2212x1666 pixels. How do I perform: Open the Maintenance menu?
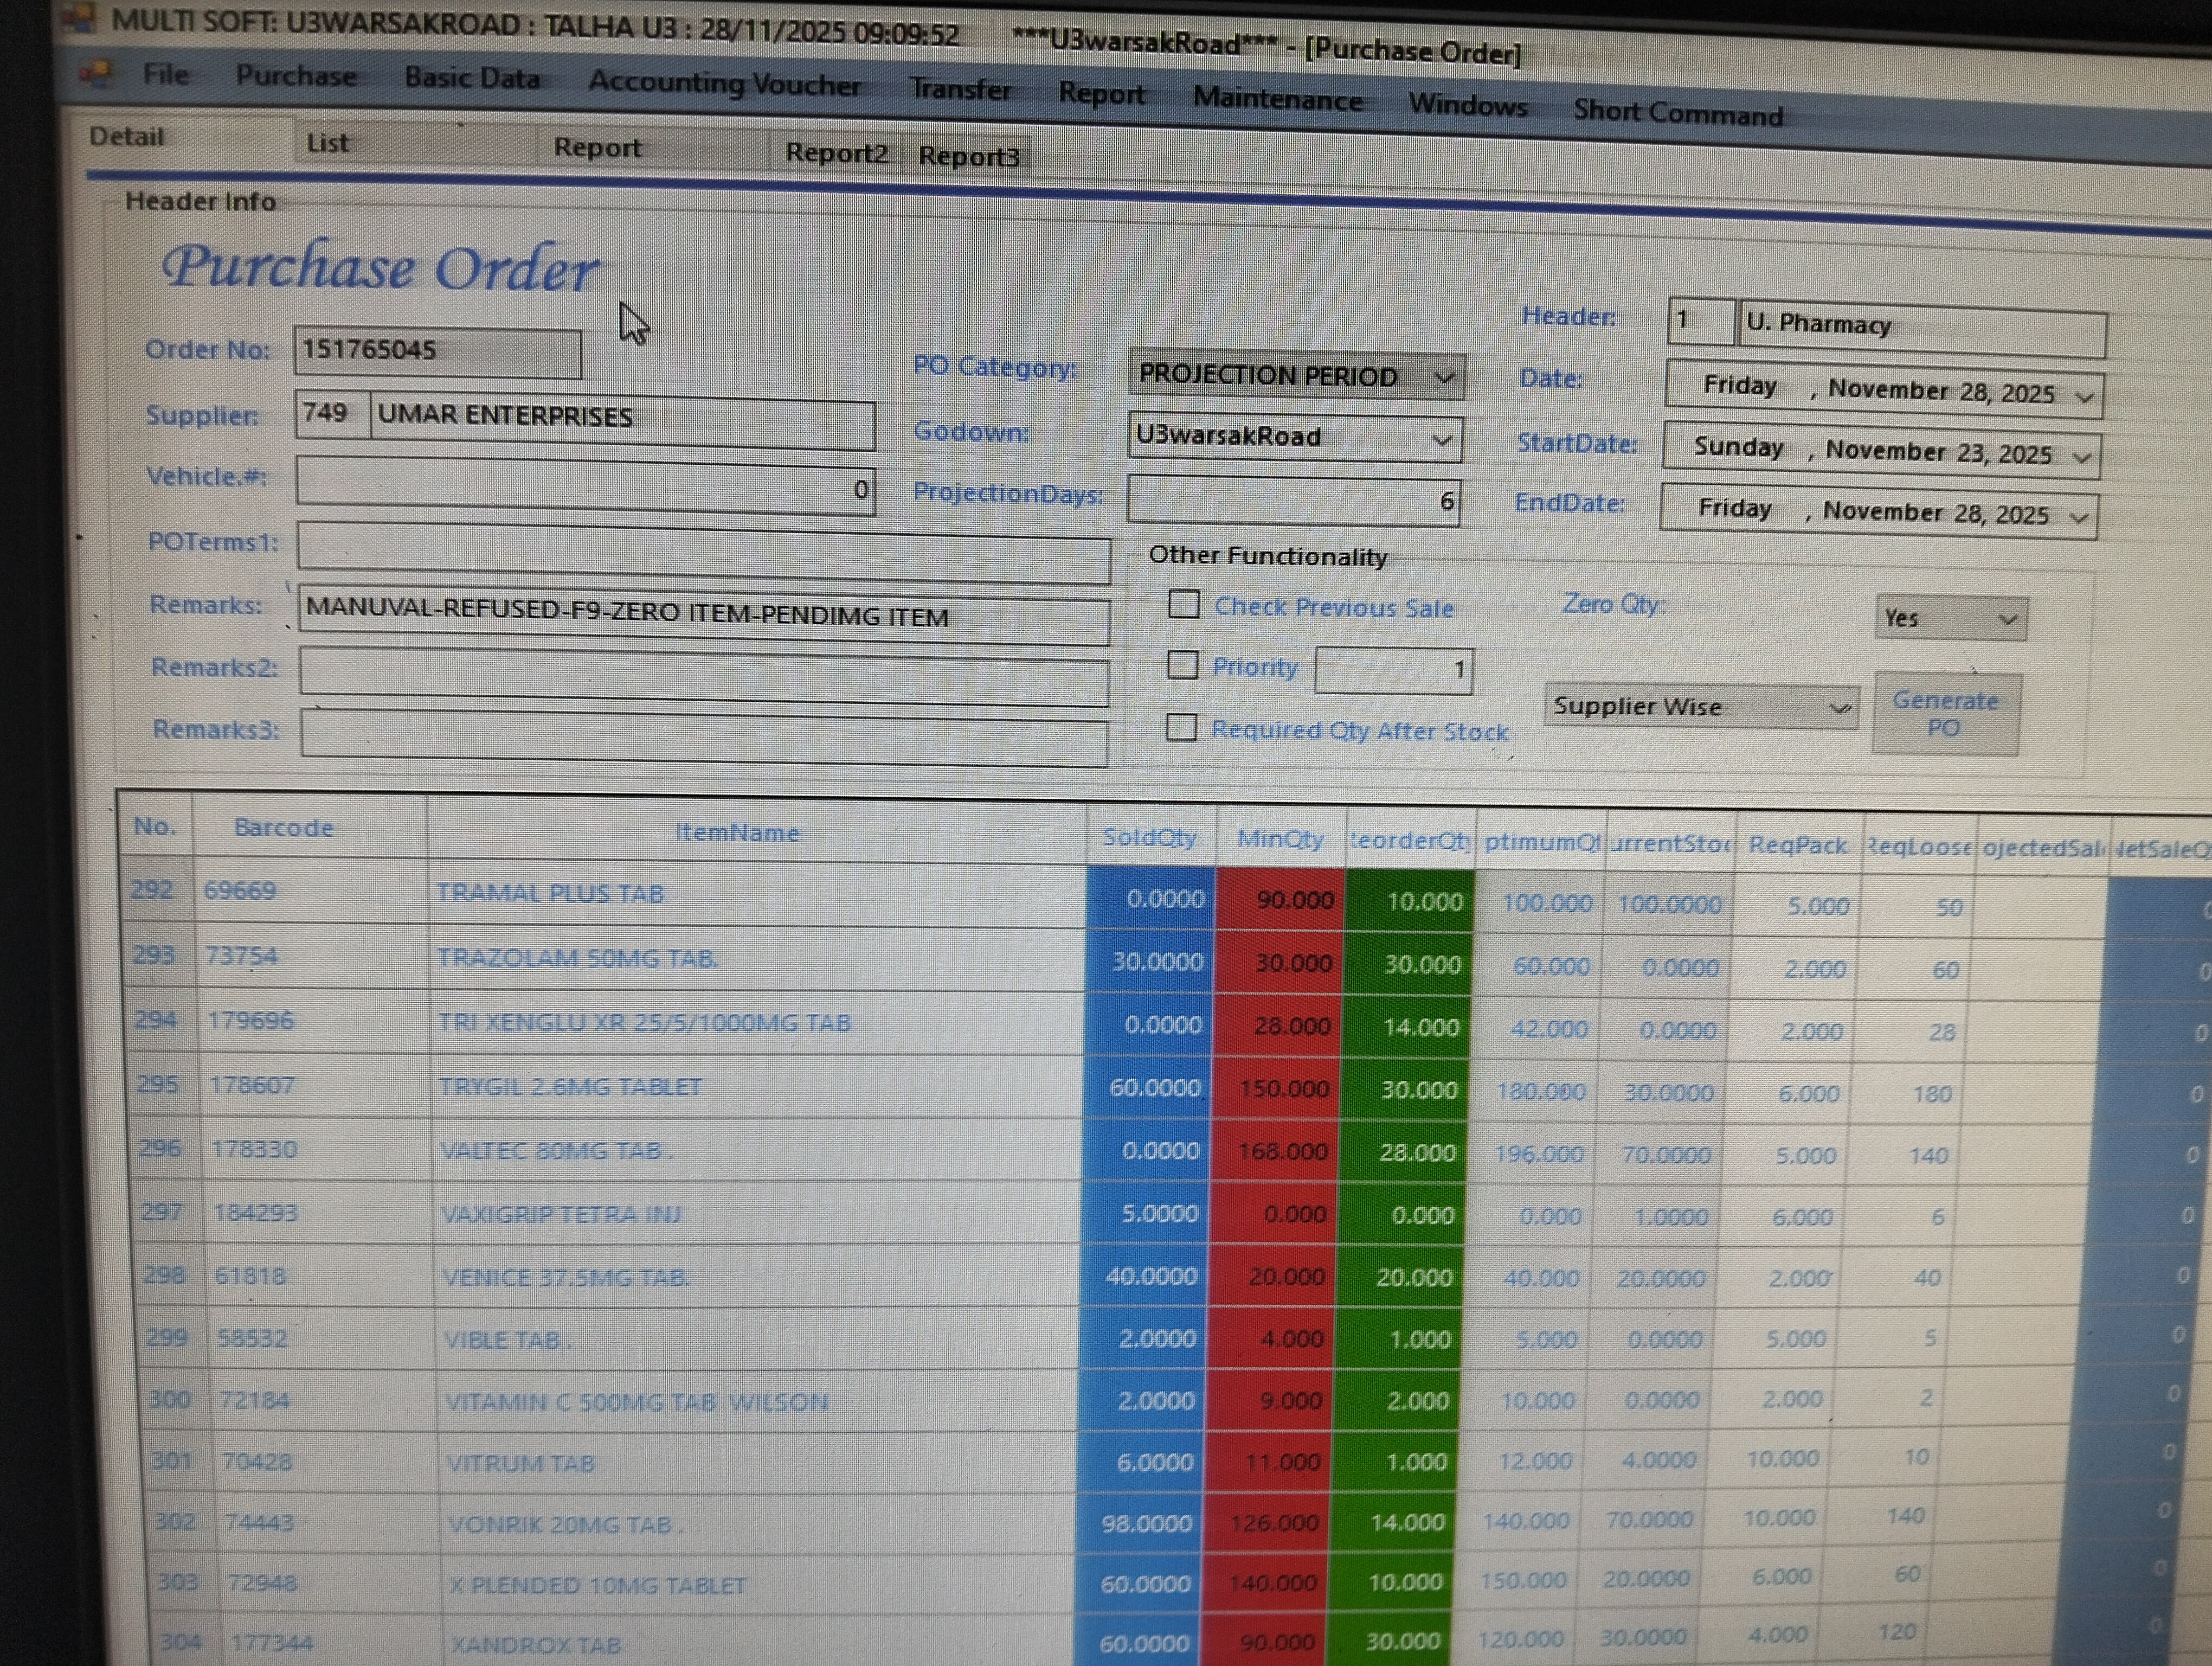point(1277,99)
